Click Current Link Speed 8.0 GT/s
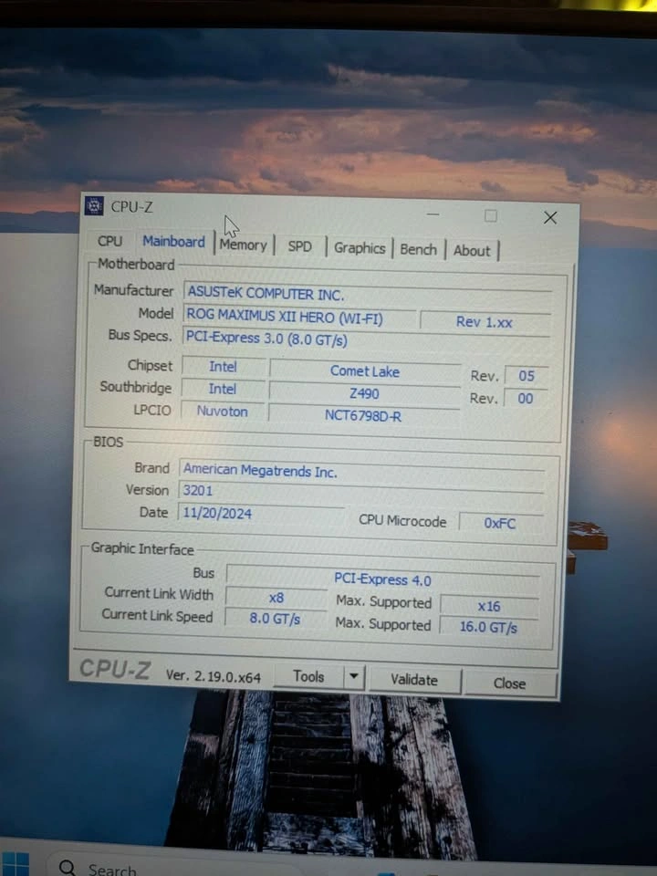 276,619
